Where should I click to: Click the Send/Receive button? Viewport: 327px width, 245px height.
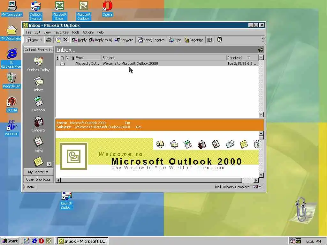coord(151,40)
